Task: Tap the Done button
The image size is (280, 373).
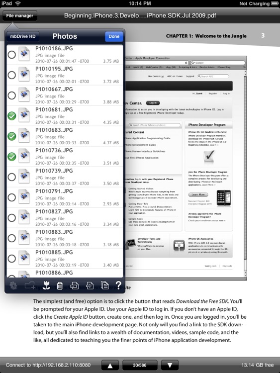Action: point(114,36)
